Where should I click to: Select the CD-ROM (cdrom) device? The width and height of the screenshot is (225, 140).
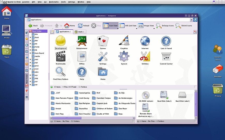pos(146,95)
